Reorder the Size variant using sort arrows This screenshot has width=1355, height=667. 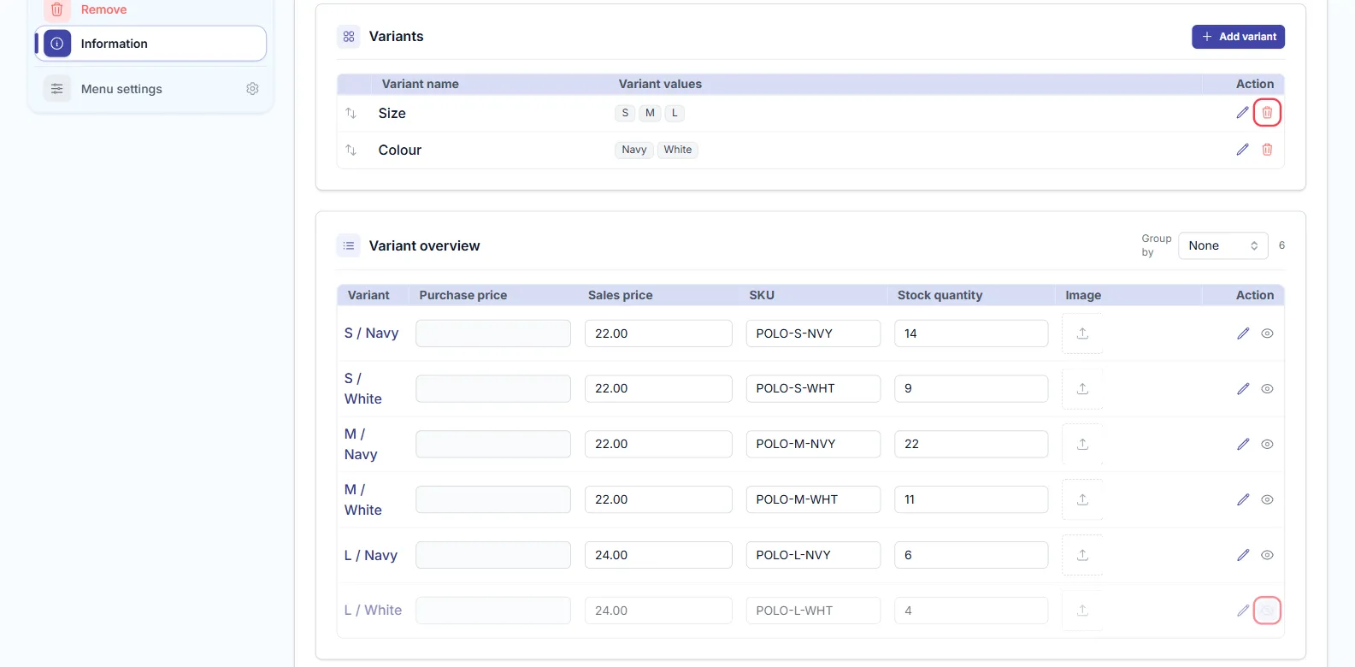tap(351, 113)
